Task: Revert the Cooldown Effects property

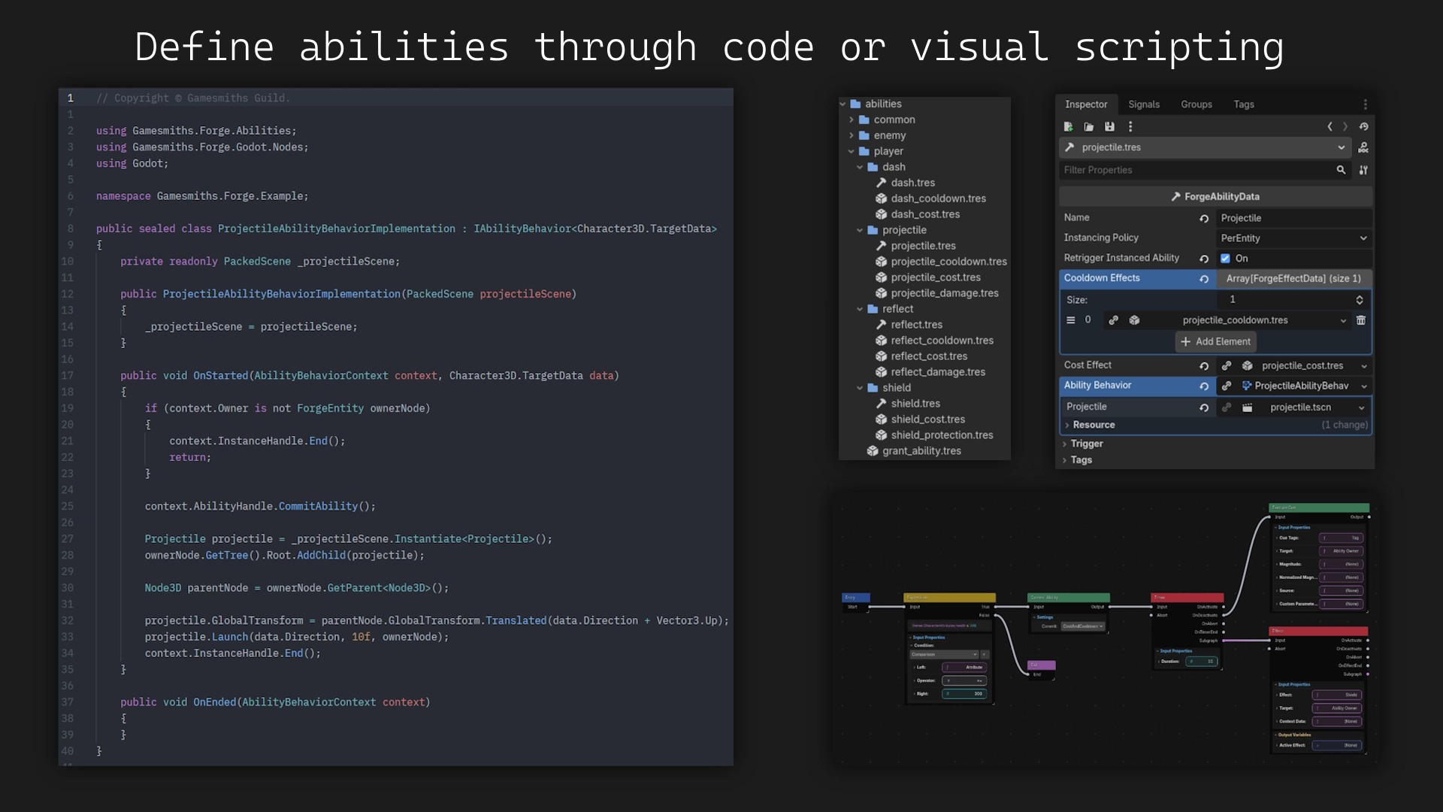Action: [x=1204, y=279]
